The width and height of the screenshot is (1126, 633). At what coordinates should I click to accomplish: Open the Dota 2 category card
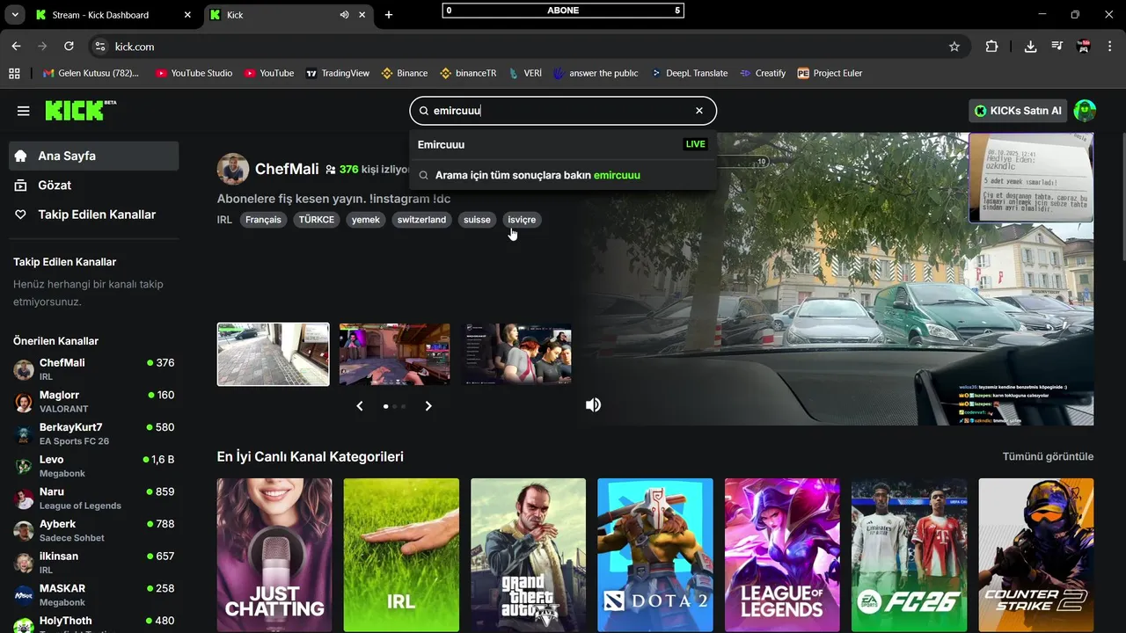[x=655, y=555]
